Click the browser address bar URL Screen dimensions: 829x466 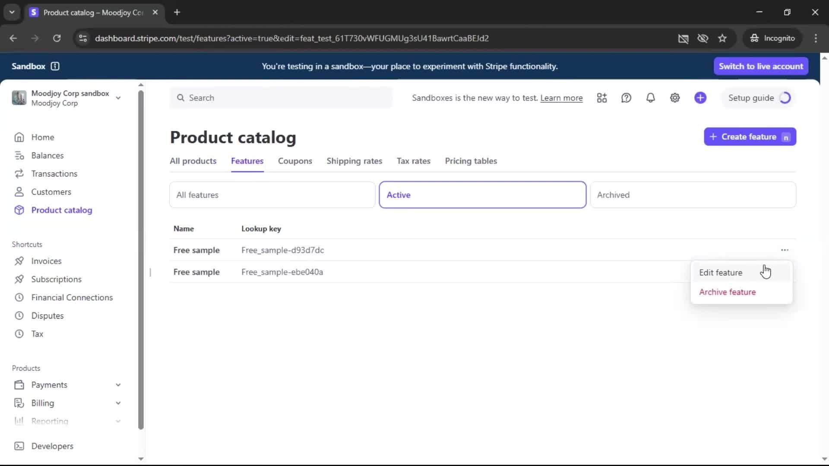click(292, 38)
